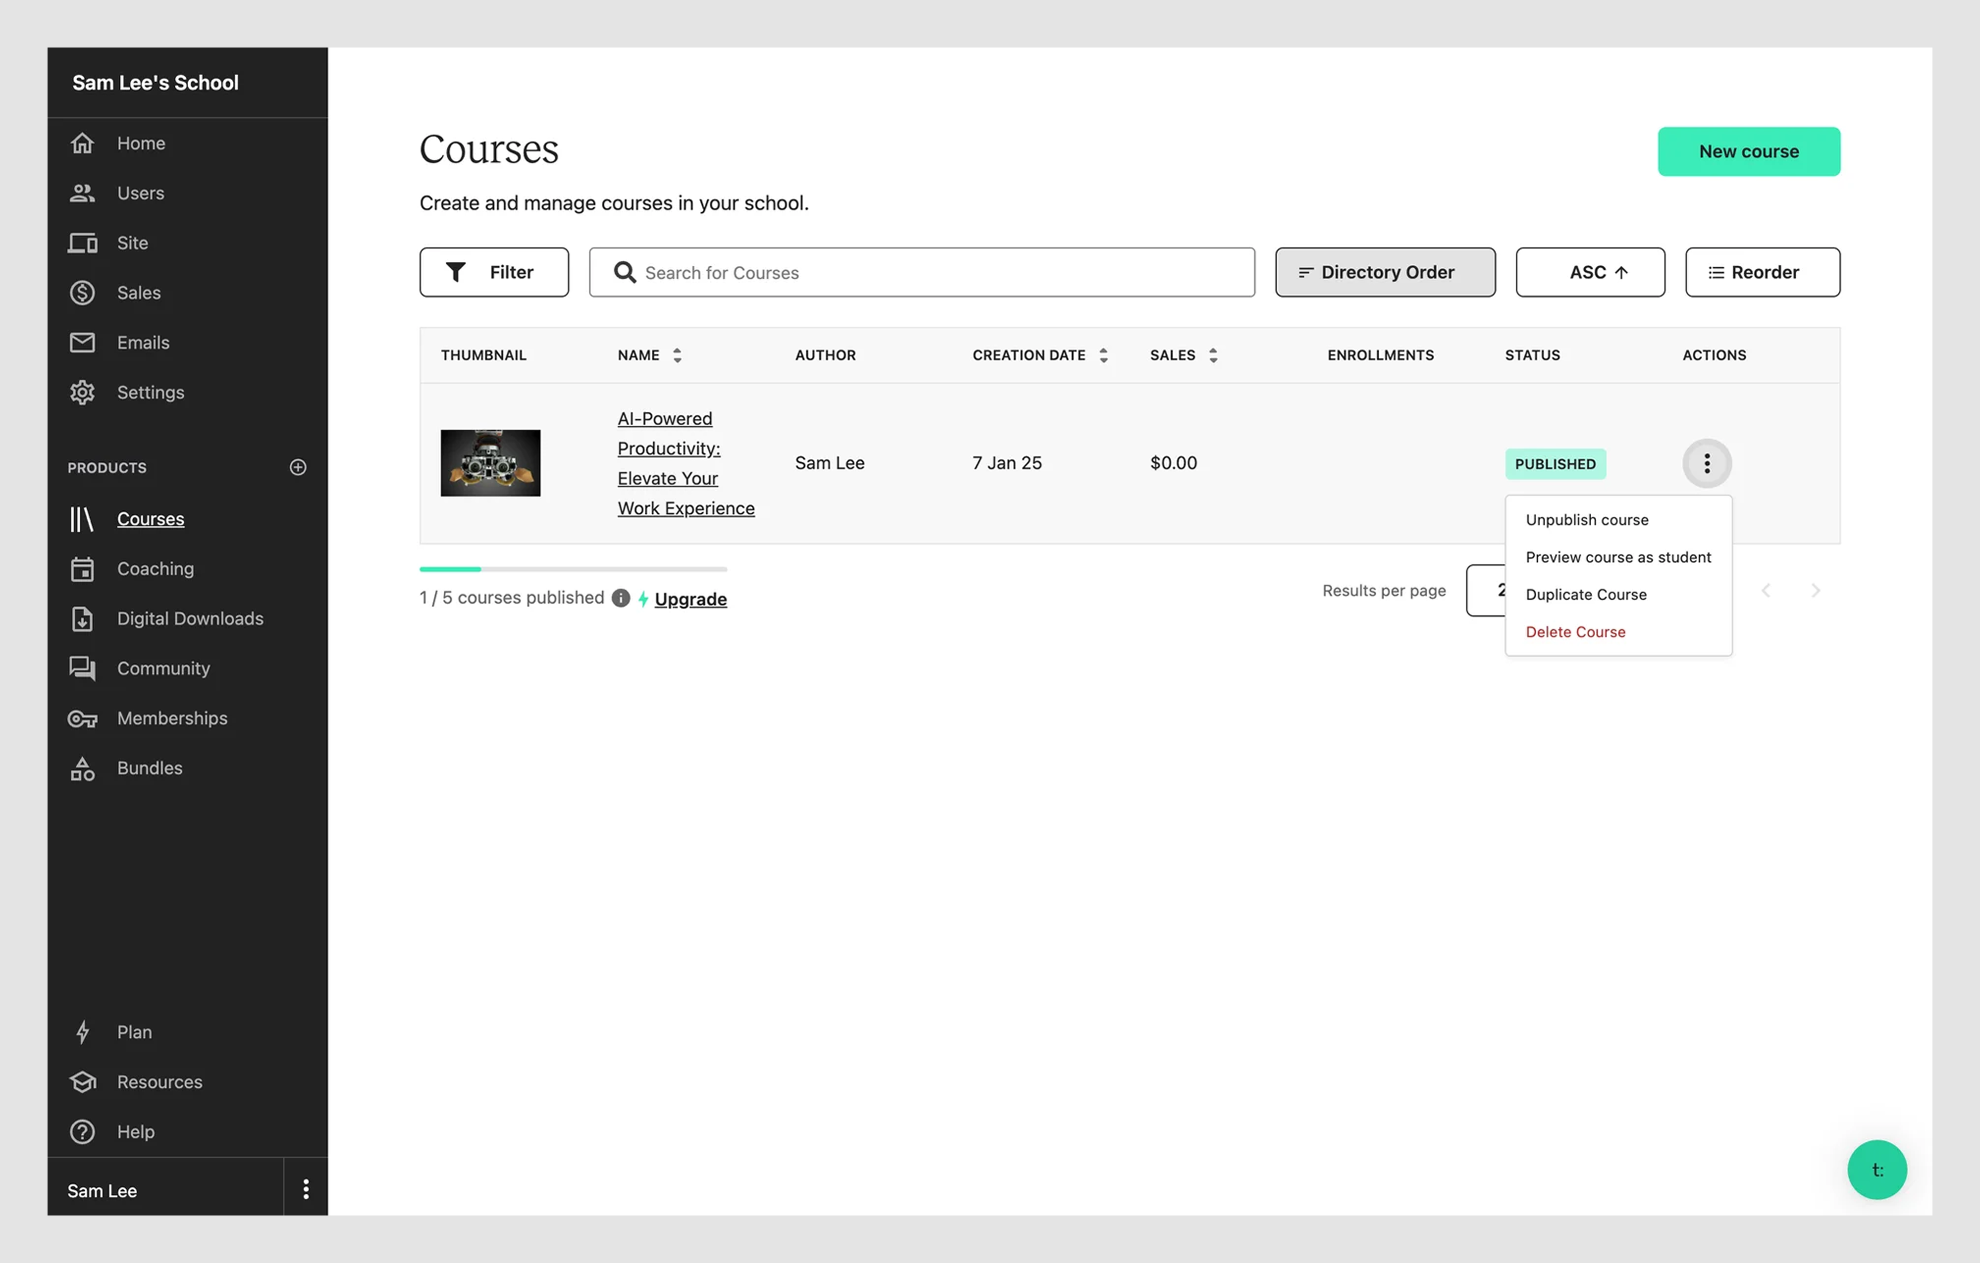
Task: Click the courses published info icon
Action: click(621, 598)
